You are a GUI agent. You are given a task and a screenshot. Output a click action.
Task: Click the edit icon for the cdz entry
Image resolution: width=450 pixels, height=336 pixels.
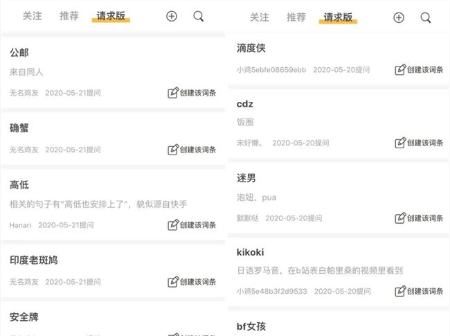(x=400, y=143)
